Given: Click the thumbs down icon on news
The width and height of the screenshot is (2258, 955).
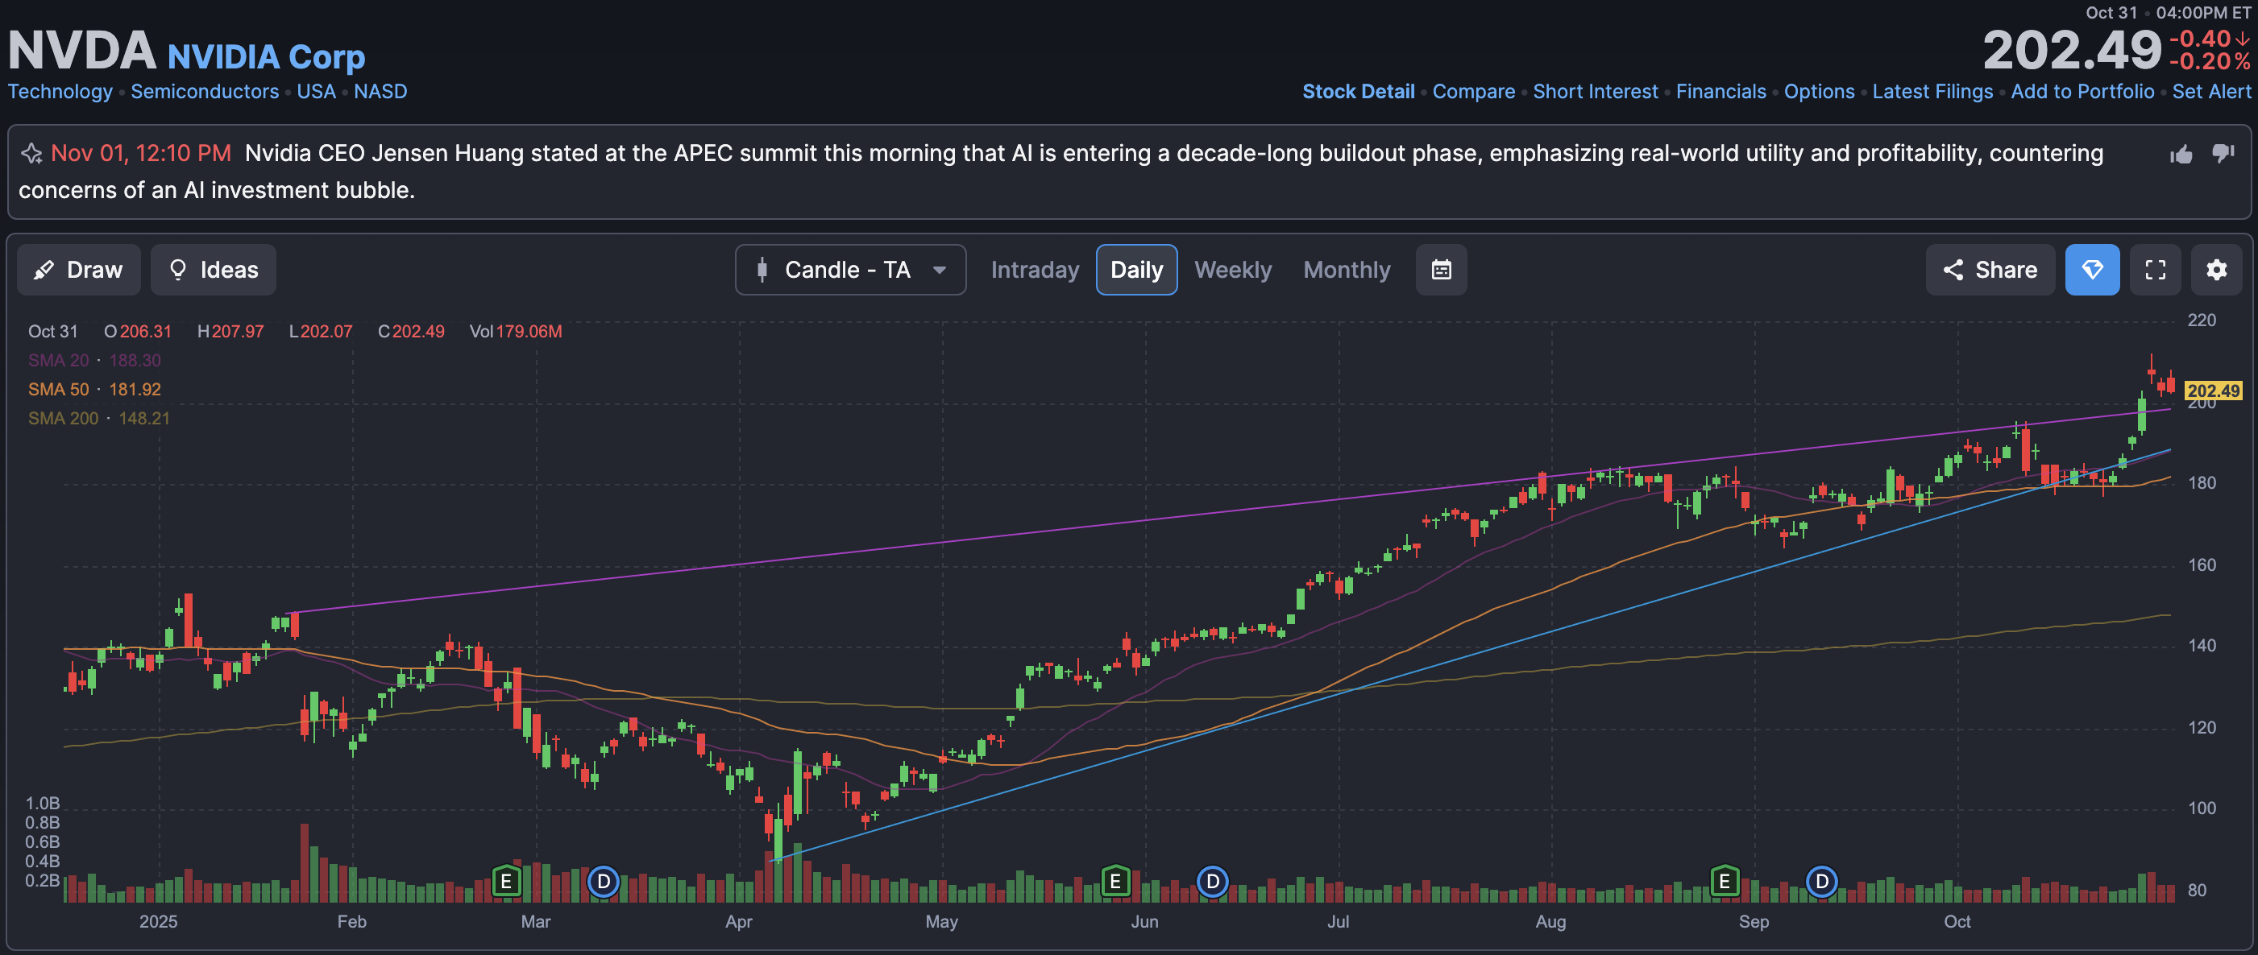Looking at the screenshot, I should (2223, 153).
